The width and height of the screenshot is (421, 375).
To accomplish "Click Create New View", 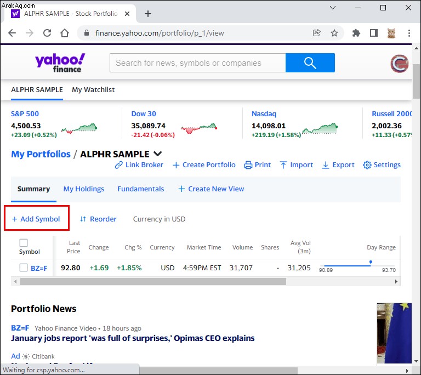I will tap(211, 189).
